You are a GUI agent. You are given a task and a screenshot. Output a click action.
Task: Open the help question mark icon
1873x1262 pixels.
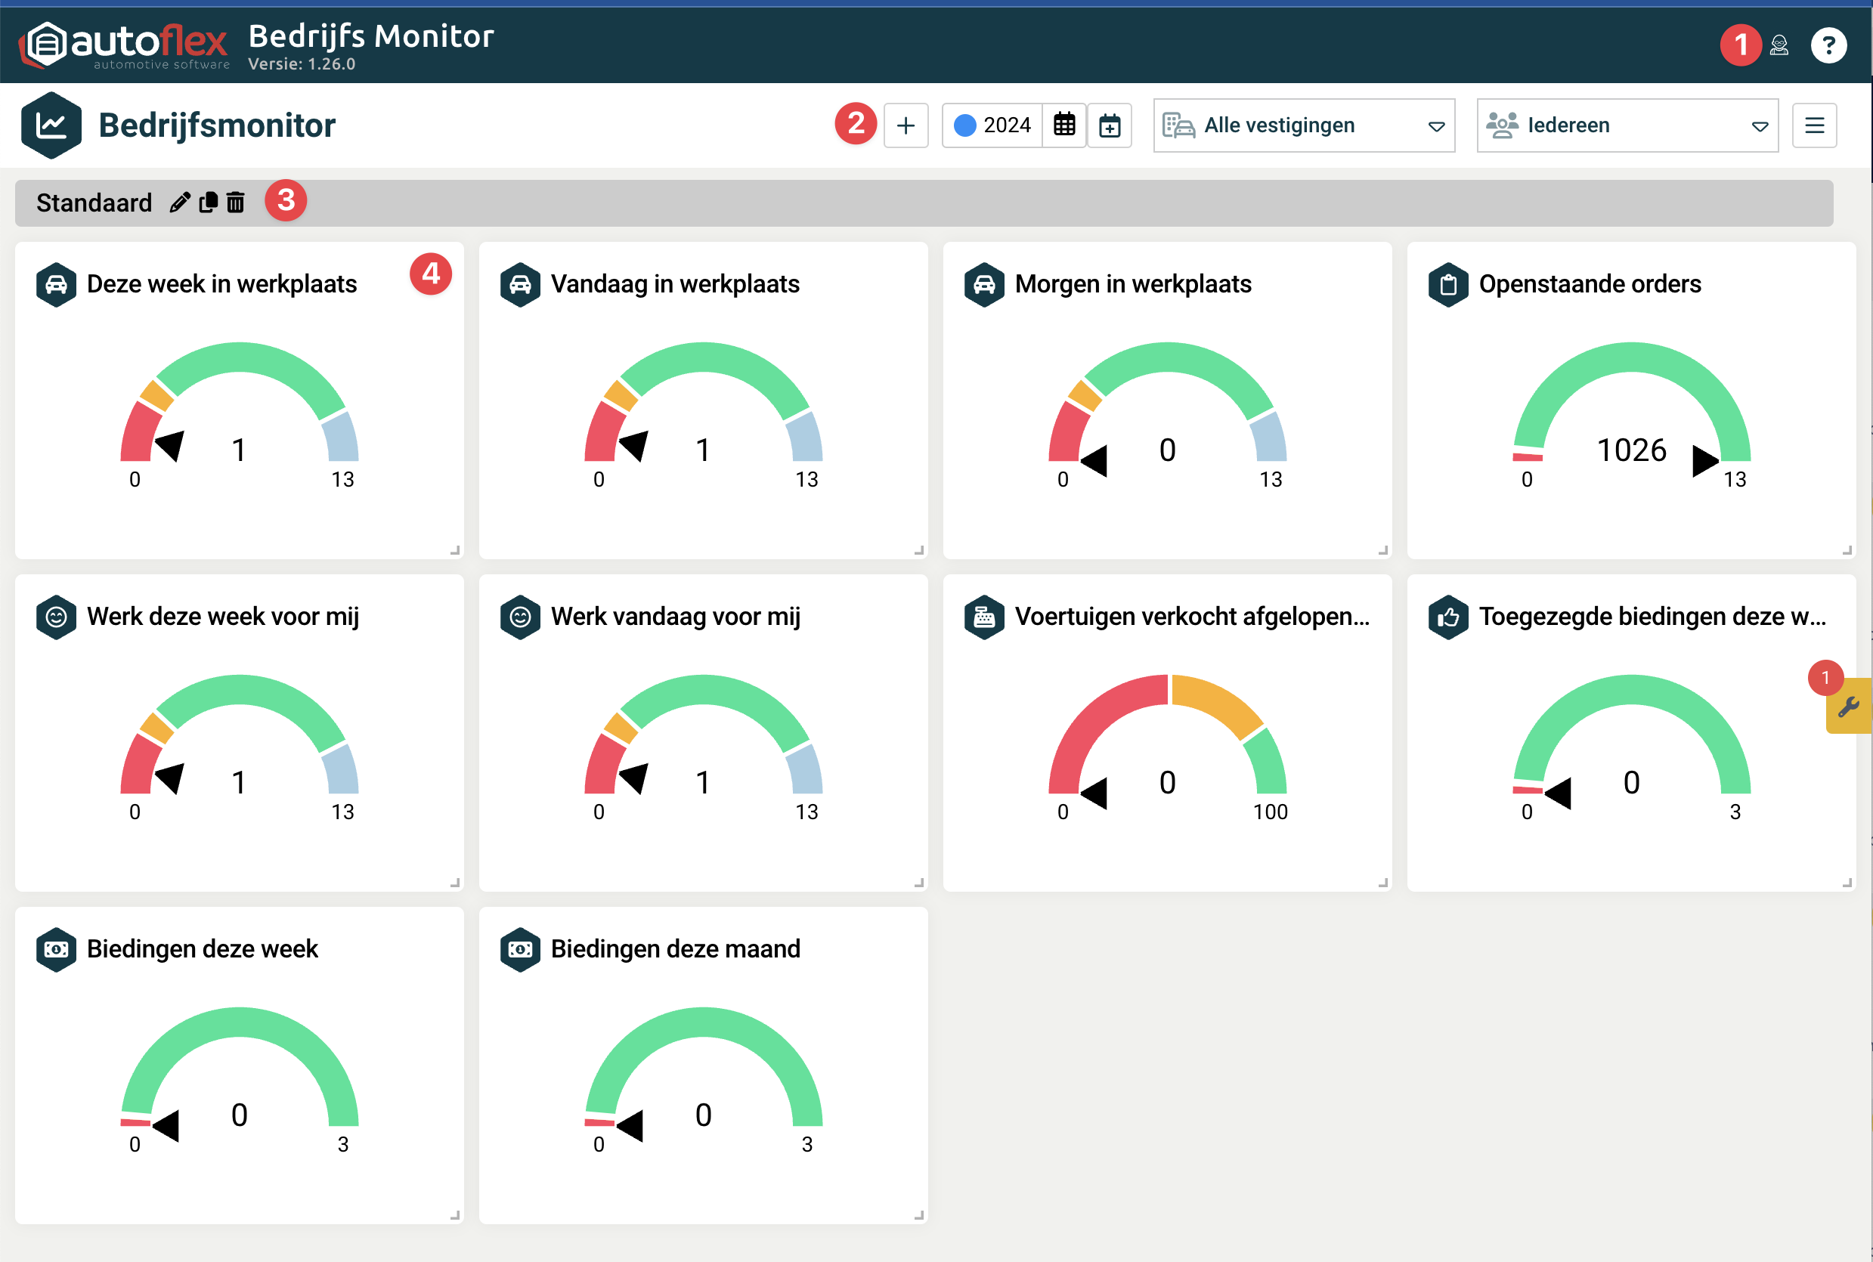coord(1828,45)
